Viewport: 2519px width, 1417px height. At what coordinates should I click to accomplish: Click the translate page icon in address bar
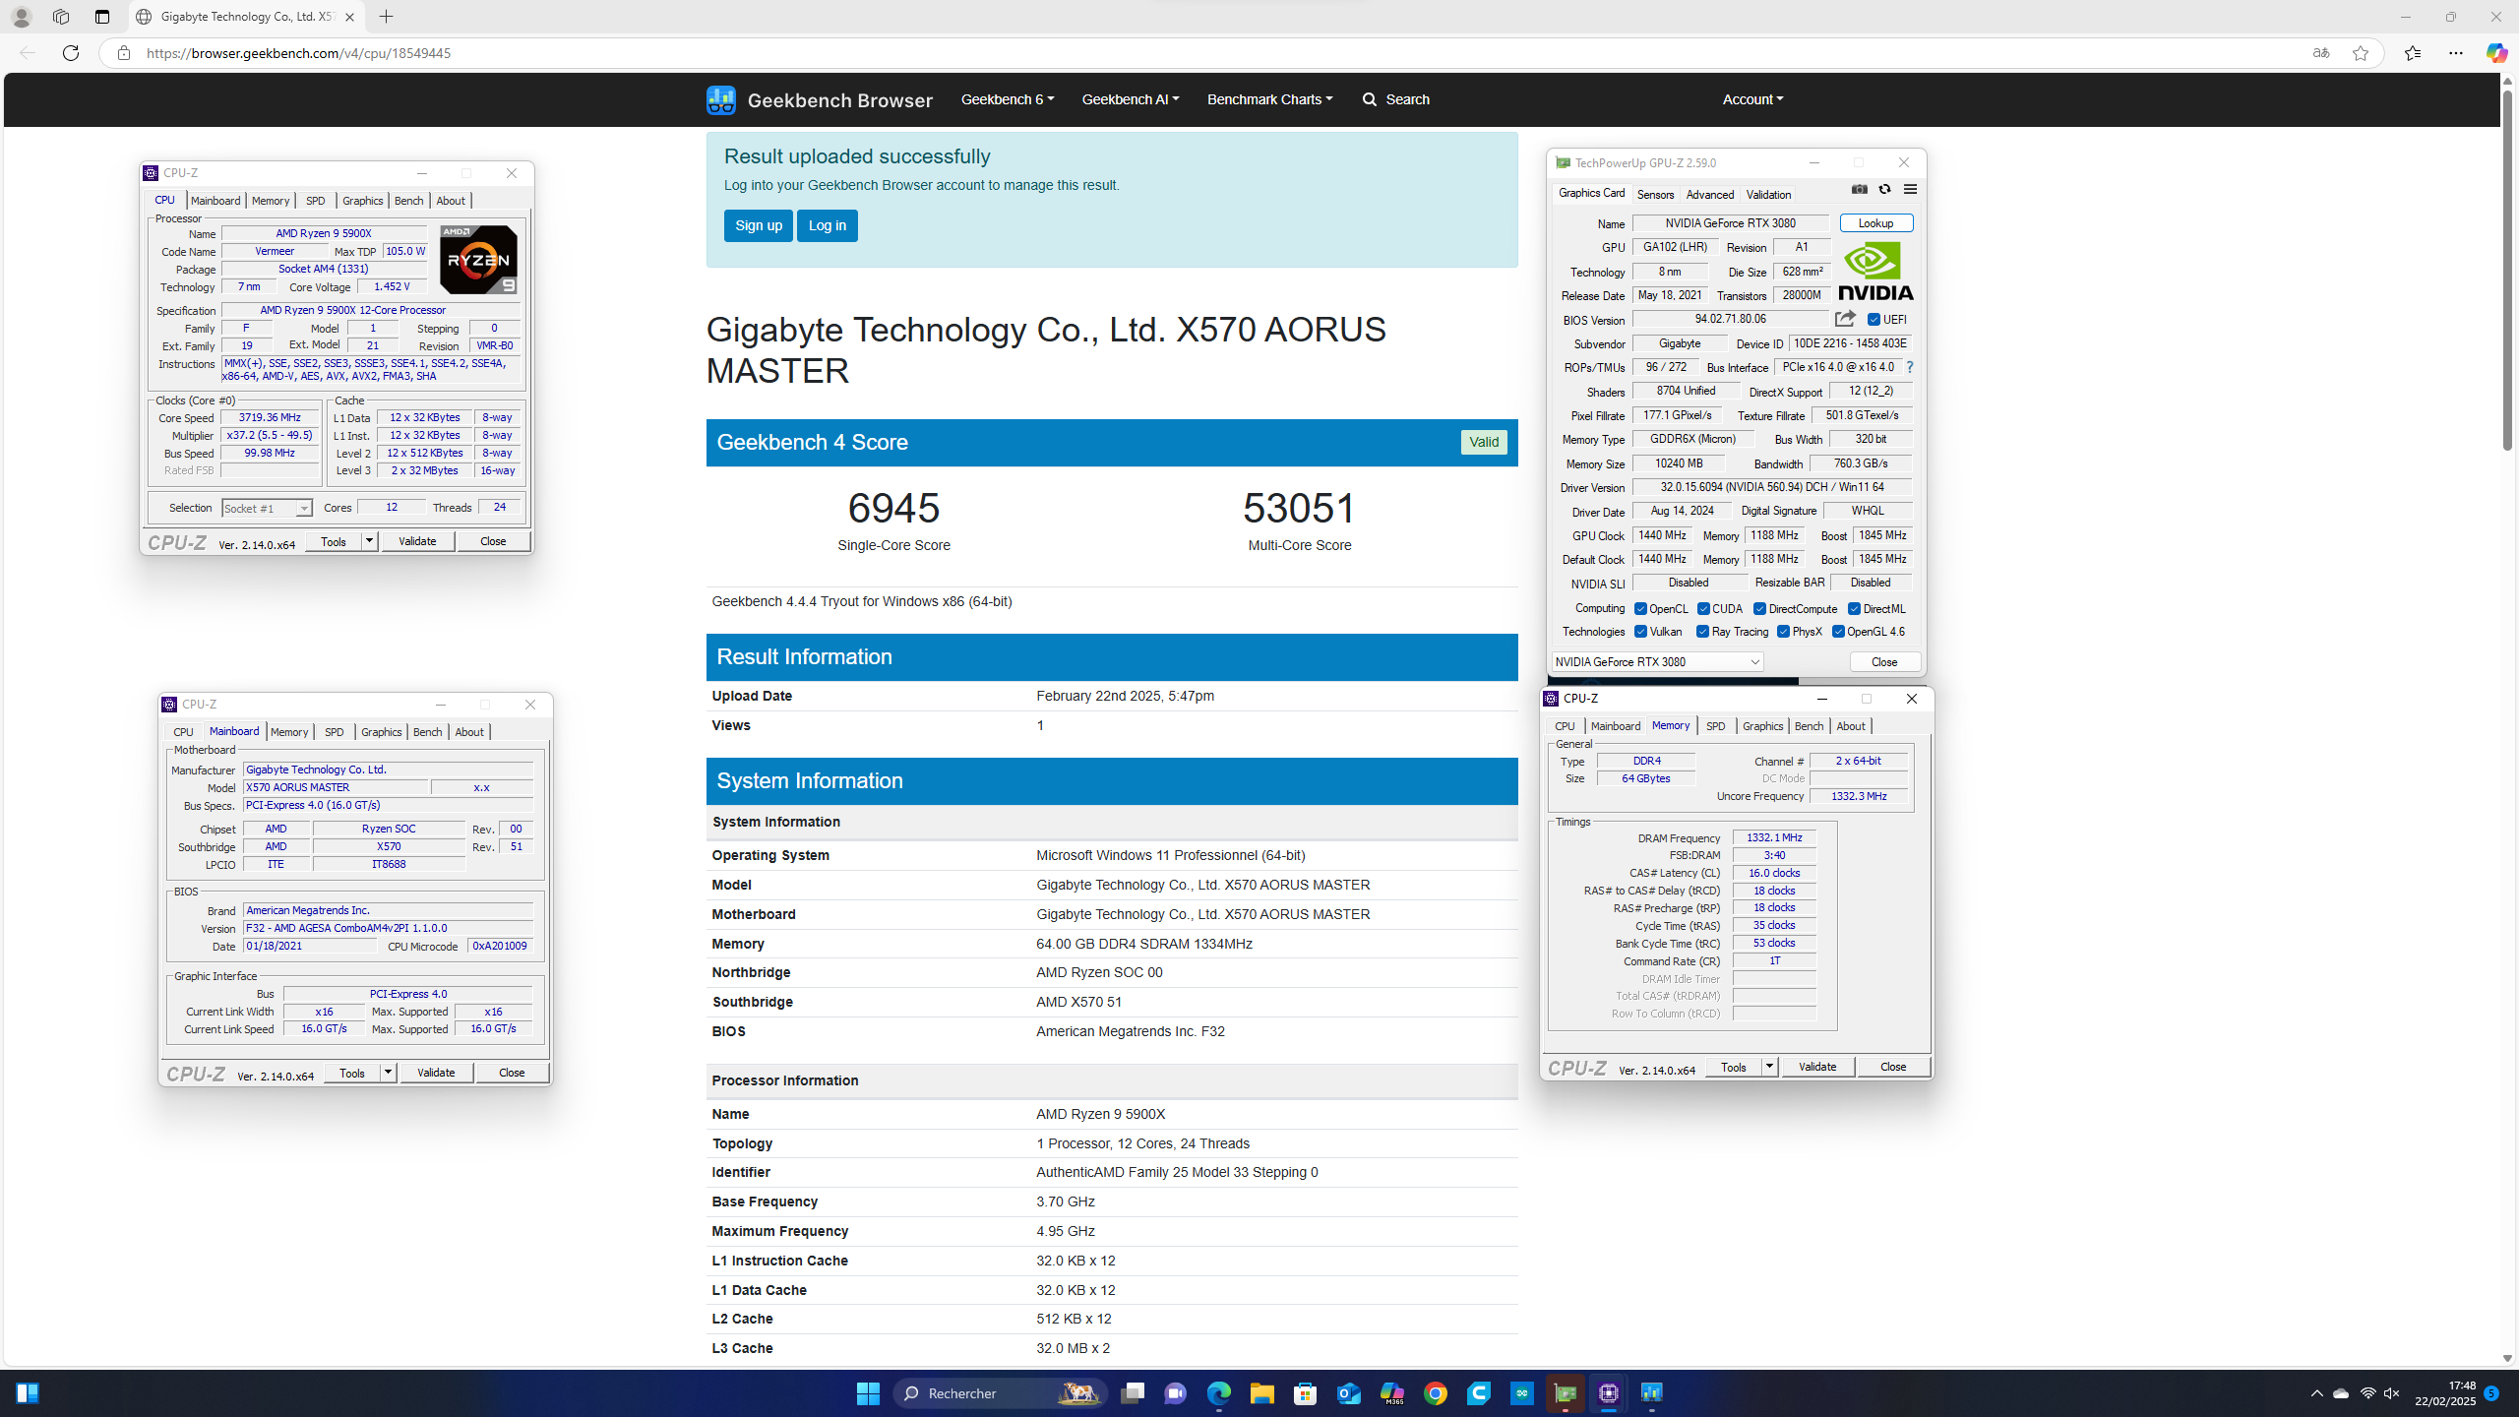tap(2321, 53)
